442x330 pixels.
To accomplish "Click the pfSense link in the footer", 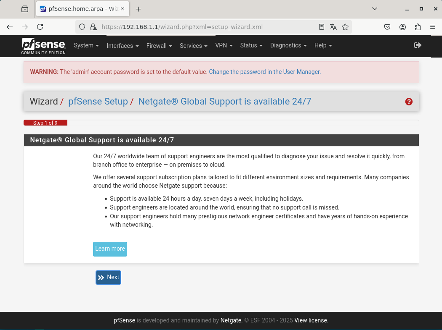I will coord(124,320).
